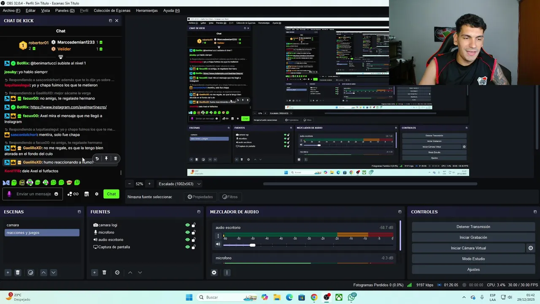Image resolution: width=540 pixels, height=304 pixels.
Task: Lock the microfono source
Action: 194,232
